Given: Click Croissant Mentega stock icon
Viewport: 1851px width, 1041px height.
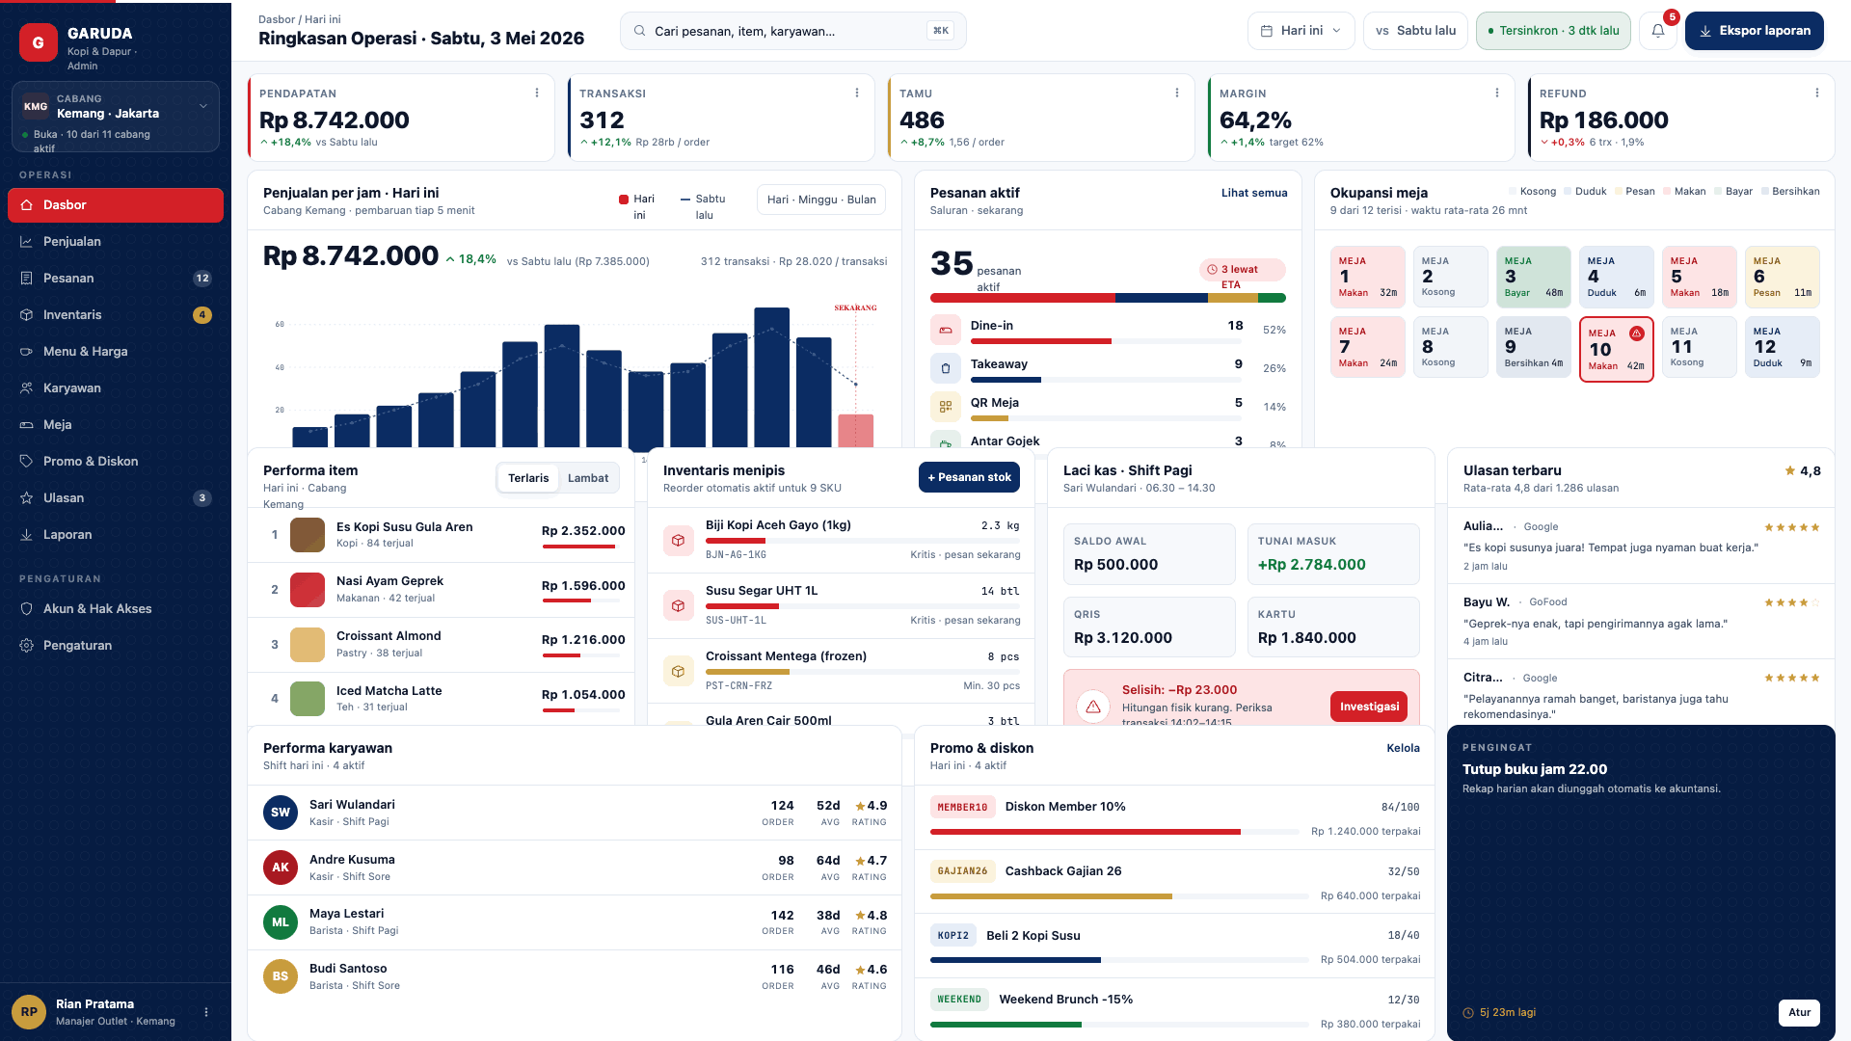Looking at the screenshot, I should [679, 672].
